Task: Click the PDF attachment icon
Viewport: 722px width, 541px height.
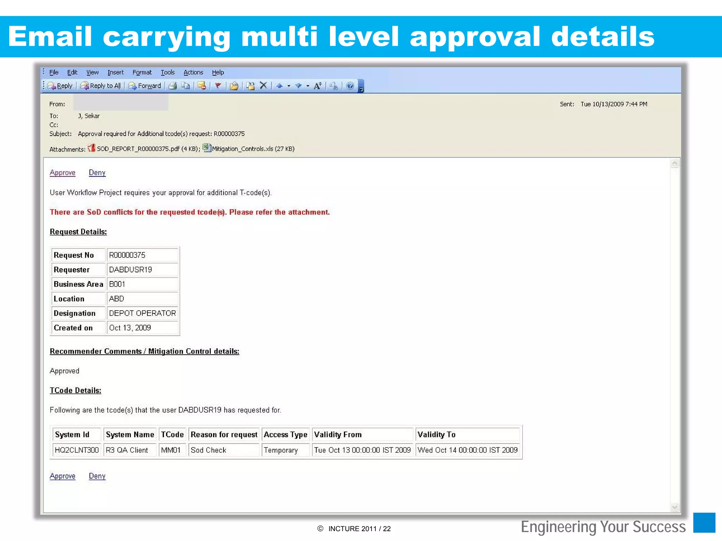Action: coord(92,148)
